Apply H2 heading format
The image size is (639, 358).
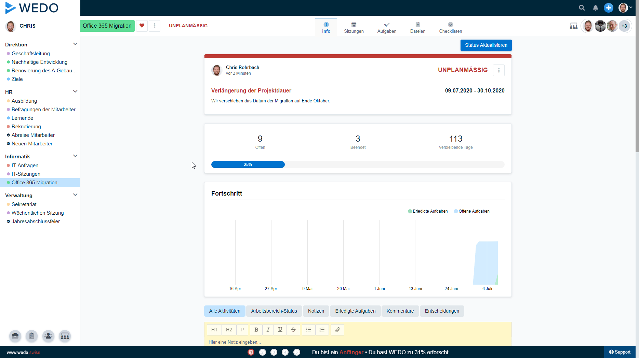click(x=229, y=330)
